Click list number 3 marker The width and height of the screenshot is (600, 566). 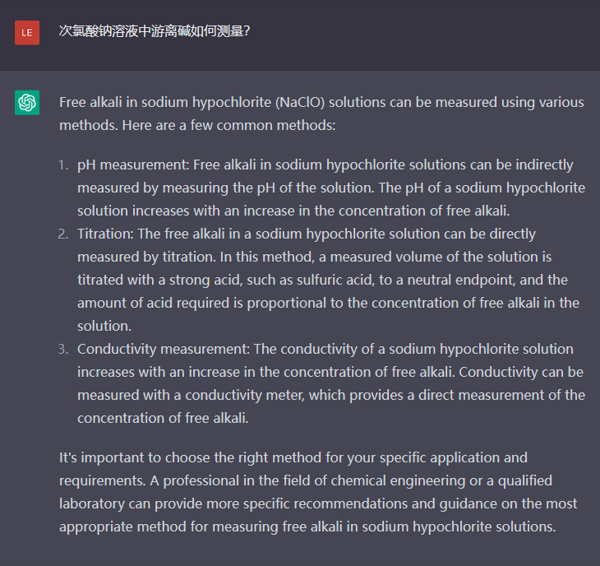[63, 349]
